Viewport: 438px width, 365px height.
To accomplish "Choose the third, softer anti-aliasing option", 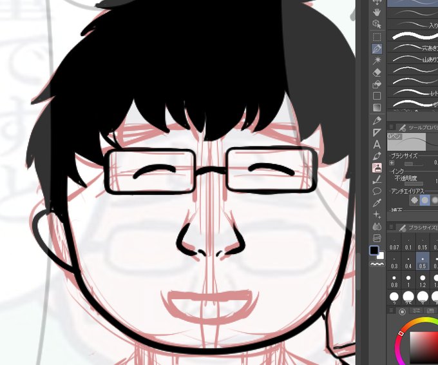I will pos(434,200).
